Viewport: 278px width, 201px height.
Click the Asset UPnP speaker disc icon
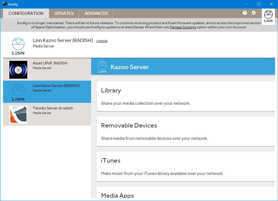point(18,70)
